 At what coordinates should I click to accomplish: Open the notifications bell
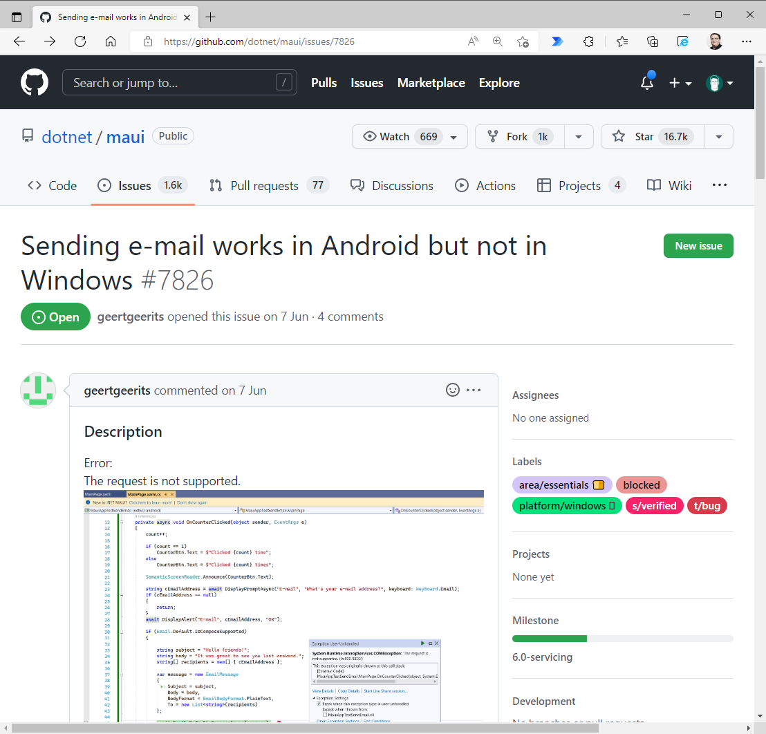647,83
